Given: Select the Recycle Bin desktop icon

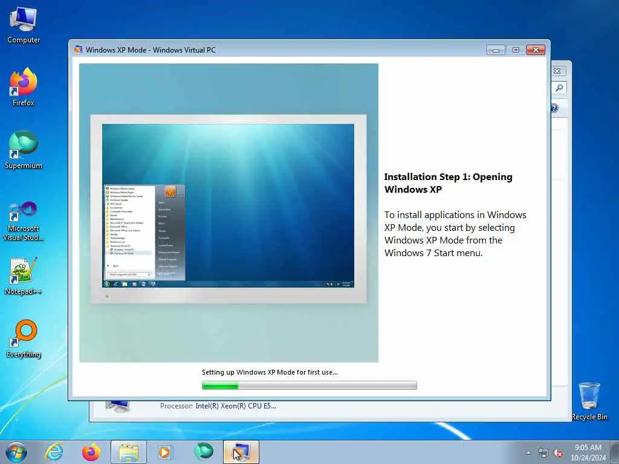Looking at the screenshot, I should tap(589, 402).
